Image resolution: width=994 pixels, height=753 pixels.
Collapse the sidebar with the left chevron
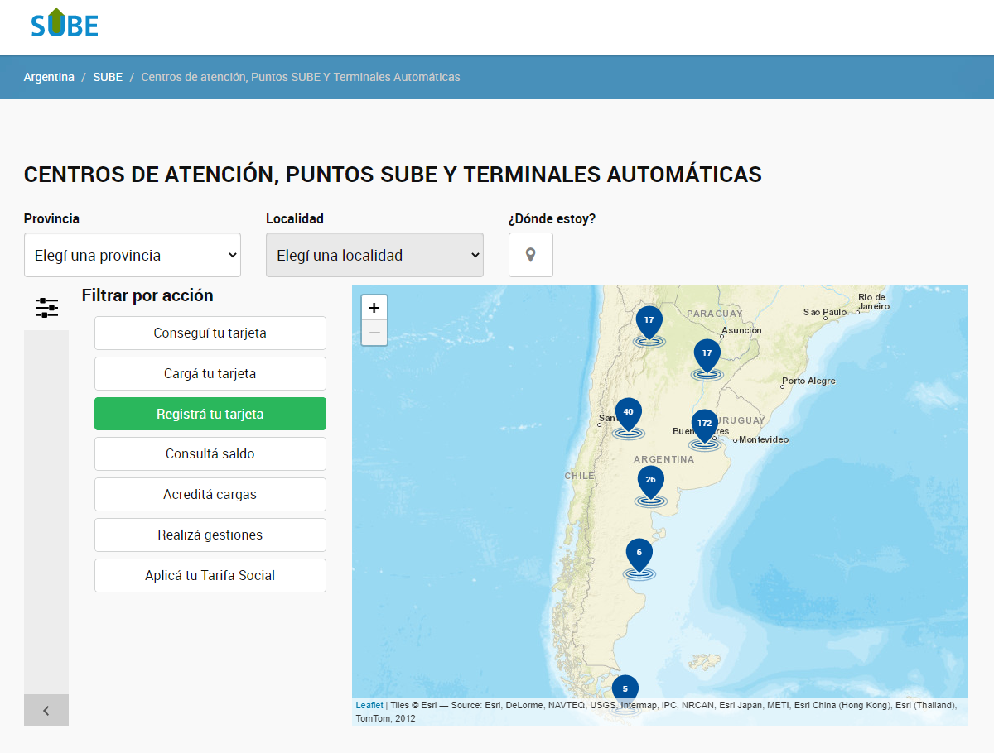point(46,709)
